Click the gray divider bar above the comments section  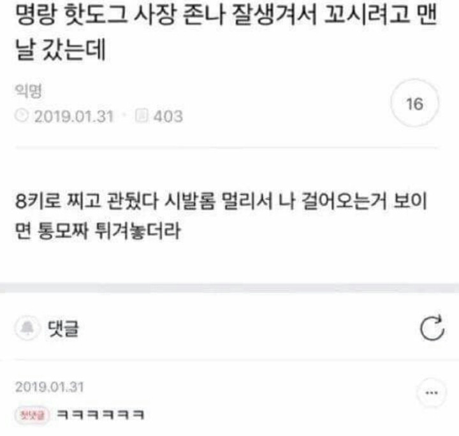click(229, 288)
